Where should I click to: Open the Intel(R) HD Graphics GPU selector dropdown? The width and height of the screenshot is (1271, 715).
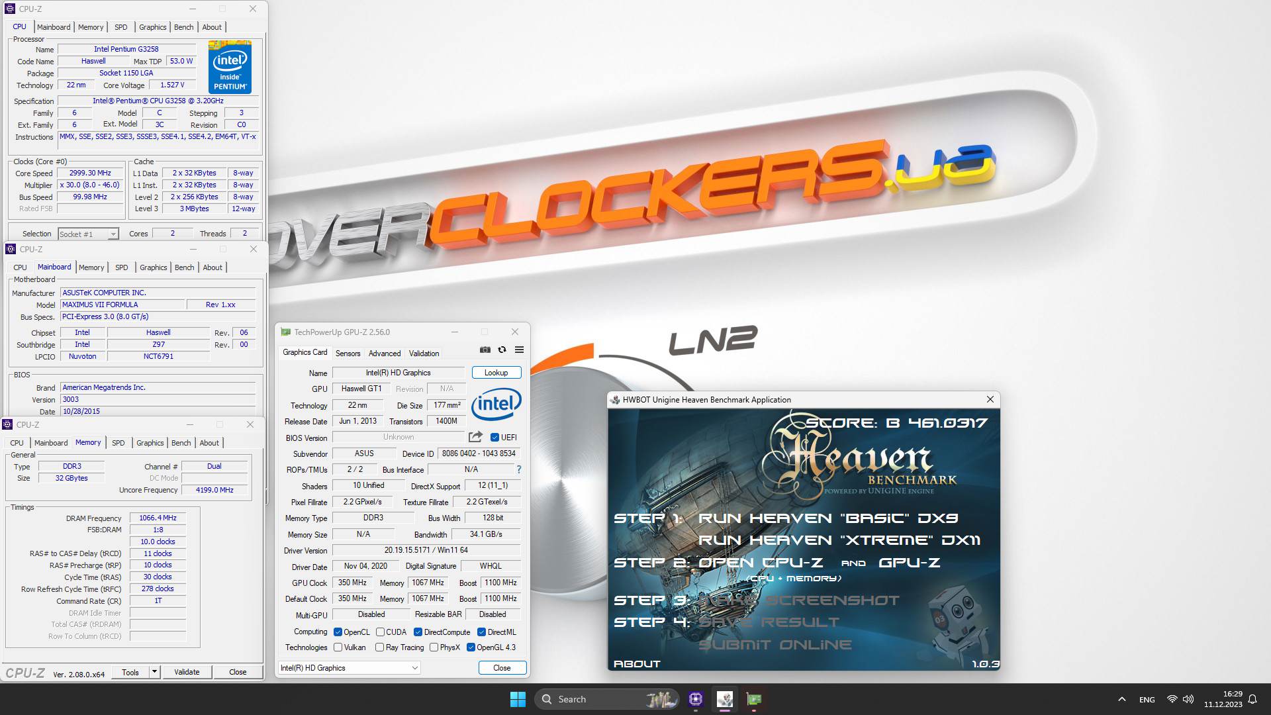(x=349, y=667)
